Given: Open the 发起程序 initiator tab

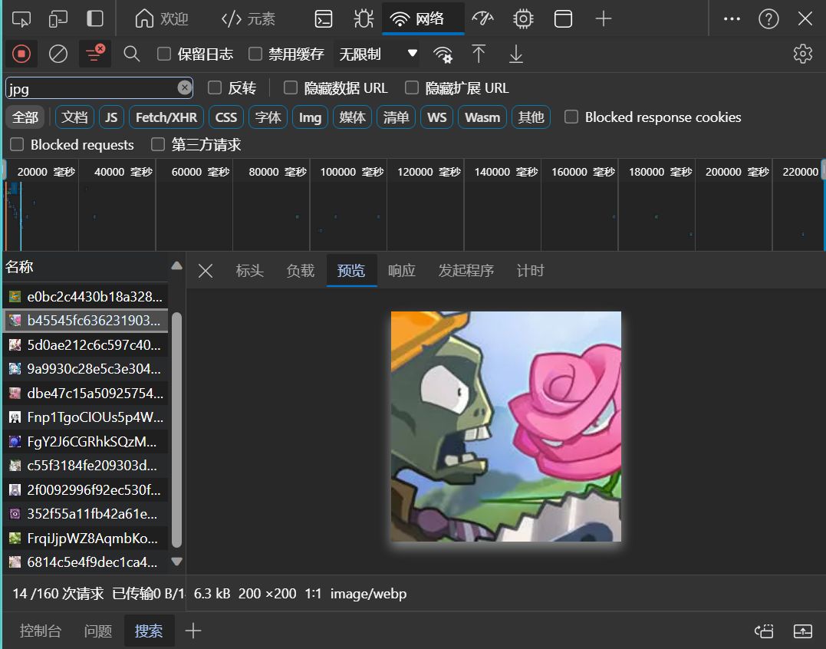Looking at the screenshot, I should click(466, 271).
